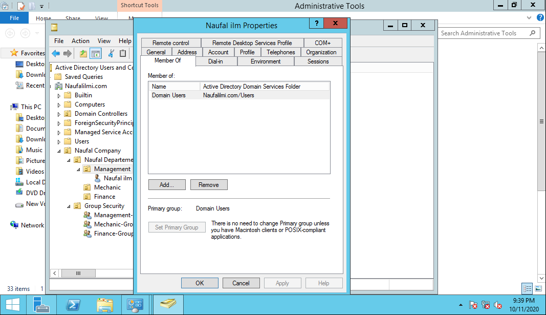
Task: Open File Explorer from the taskbar
Action: tap(105, 305)
